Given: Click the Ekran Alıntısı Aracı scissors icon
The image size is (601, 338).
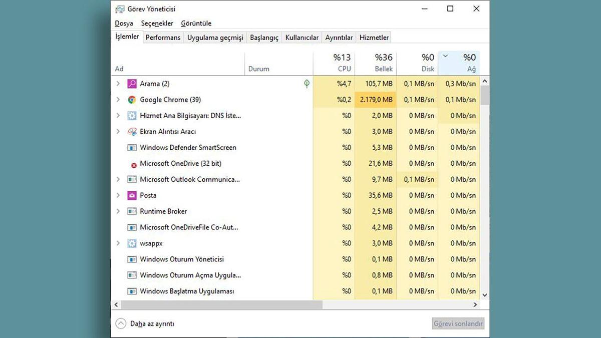Looking at the screenshot, I should click(132, 132).
